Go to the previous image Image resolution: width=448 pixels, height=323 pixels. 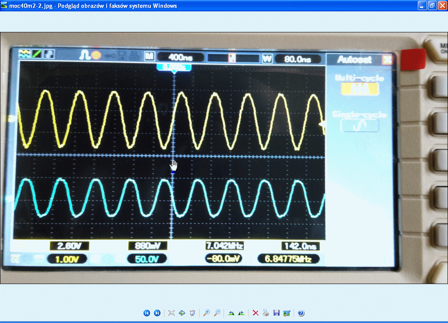147,313
